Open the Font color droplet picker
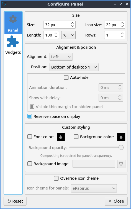 click(61, 137)
